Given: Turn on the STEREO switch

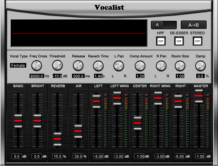Looking at the screenshot, I should click(x=197, y=41).
